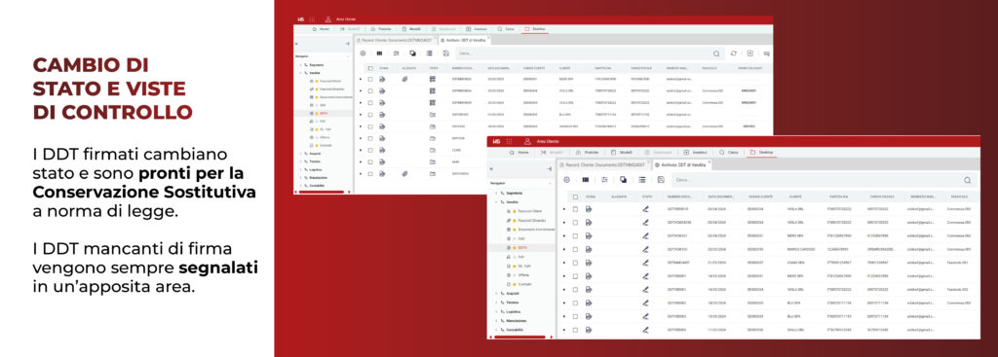The width and height of the screenshot is (998, 357).
Task: Tick select-all header checkbox in front window
Action: point(575,196)
